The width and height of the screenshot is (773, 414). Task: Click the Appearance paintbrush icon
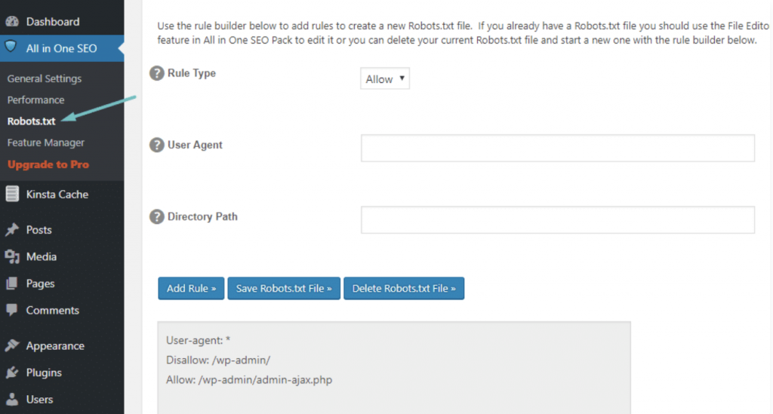coord(12,346)
